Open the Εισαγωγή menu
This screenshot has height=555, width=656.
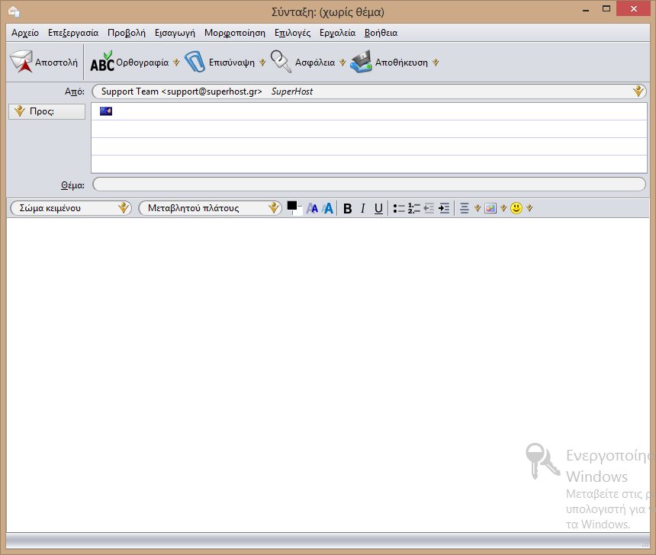click(175, 33)
